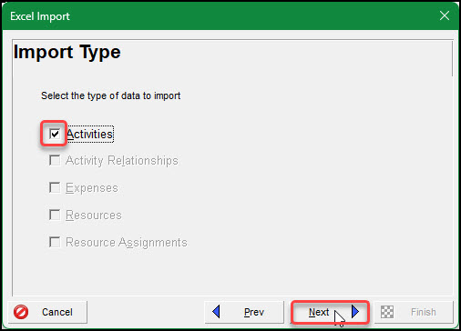Click the Resources label text
This screenshot has width=461, height=331.
(x=94, y=216)
